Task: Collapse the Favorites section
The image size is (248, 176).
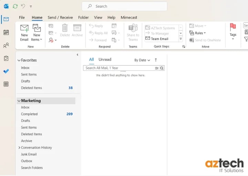Action: (19, 60)
